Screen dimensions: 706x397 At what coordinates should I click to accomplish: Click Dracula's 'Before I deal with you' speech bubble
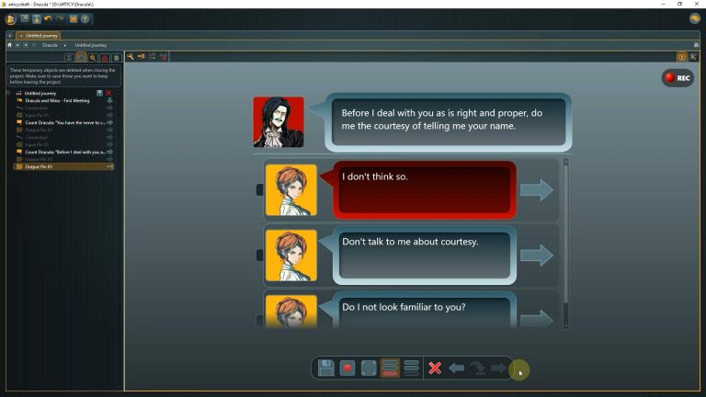(x=449, y=122)
